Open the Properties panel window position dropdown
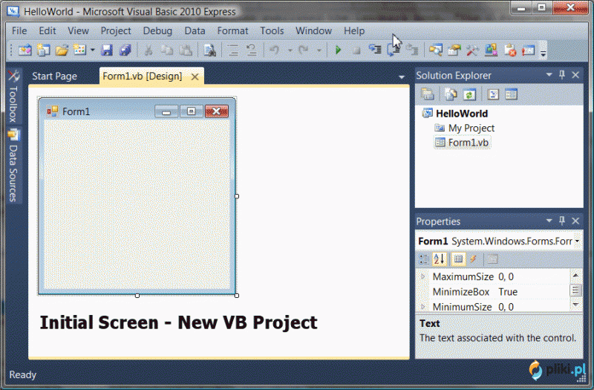Image resolution: width=594 pixels, height=390 pixels. pyautogui.click(x=549, y=221)
